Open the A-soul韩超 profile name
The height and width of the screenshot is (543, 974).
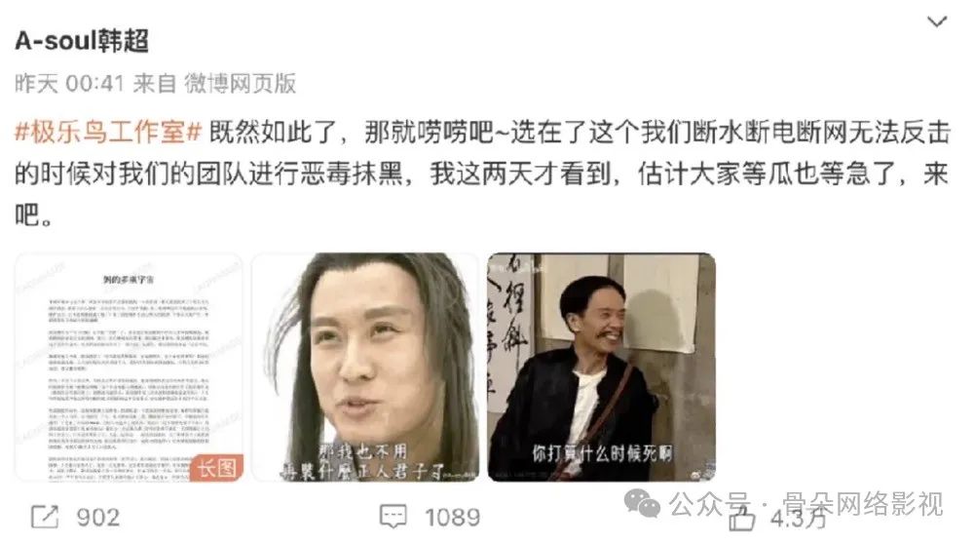[x=82, y=41]
